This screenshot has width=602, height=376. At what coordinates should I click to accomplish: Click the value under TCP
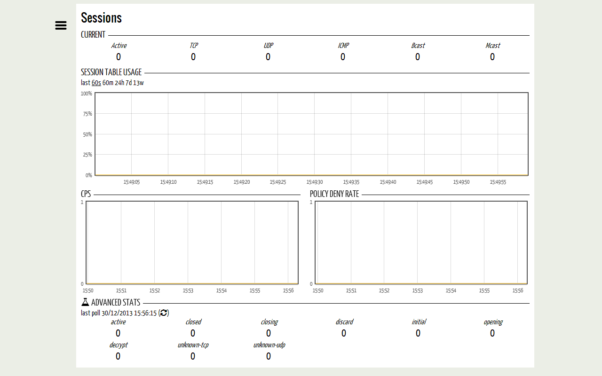193,57
